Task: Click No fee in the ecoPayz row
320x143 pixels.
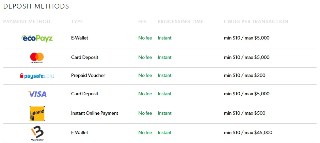Action: click(x=145, y=38)
